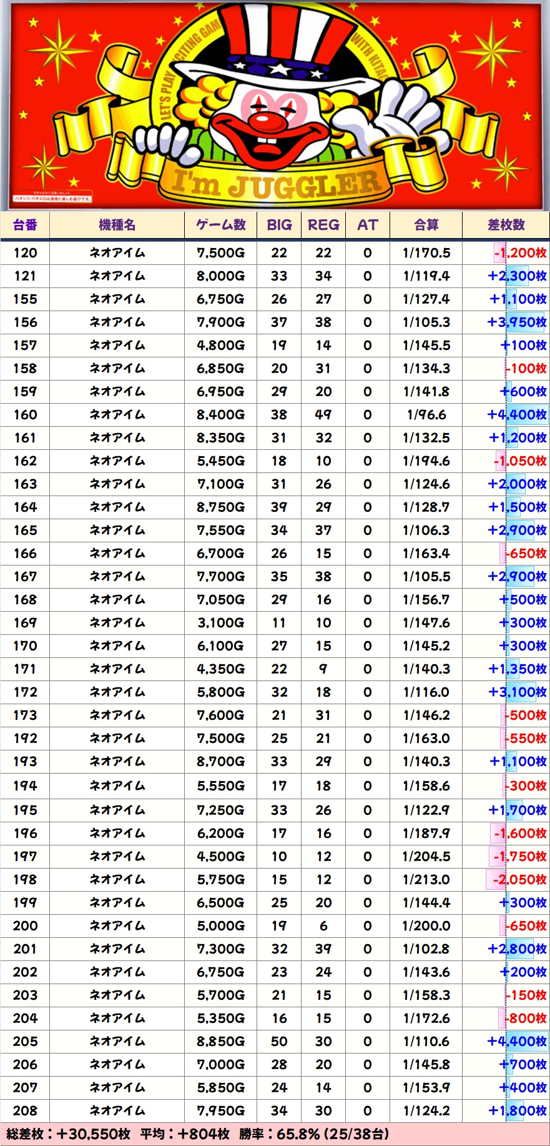Click the 機種名 column header
Viewport: 550px width, 1146px height.
117,225
